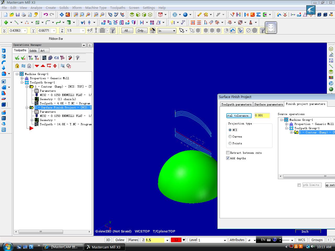Screen dimensions: 335x251
Task: Post selected operations with the G1 icon
Action: click(x=56, y=58)
